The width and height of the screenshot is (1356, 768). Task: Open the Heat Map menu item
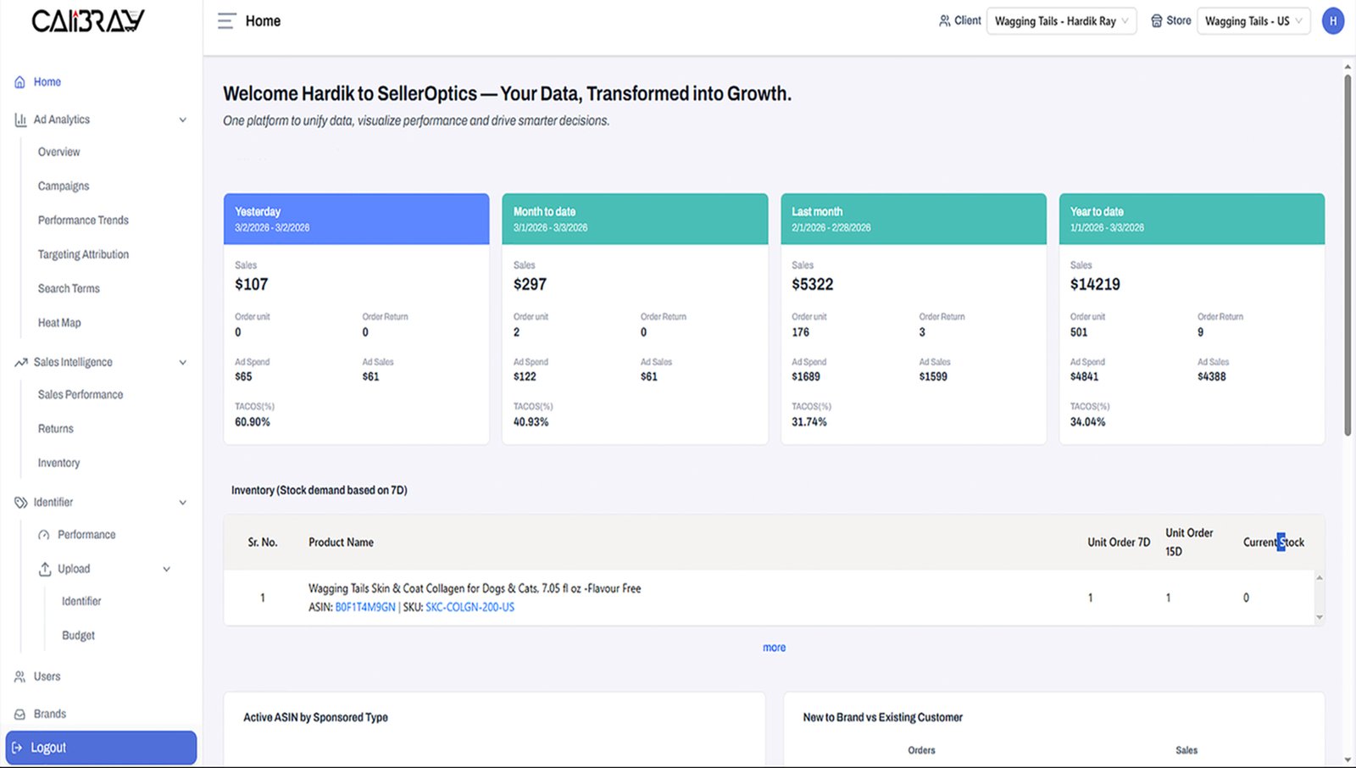(59, 323)
